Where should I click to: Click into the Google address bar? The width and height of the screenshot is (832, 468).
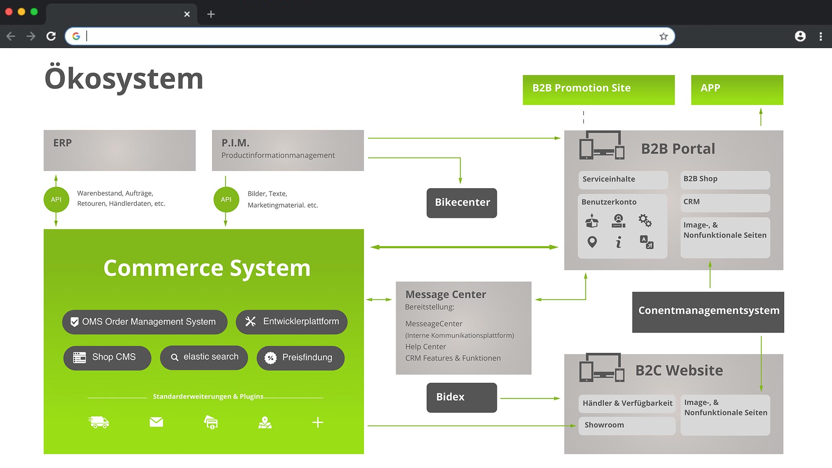(x=368, y=36)
